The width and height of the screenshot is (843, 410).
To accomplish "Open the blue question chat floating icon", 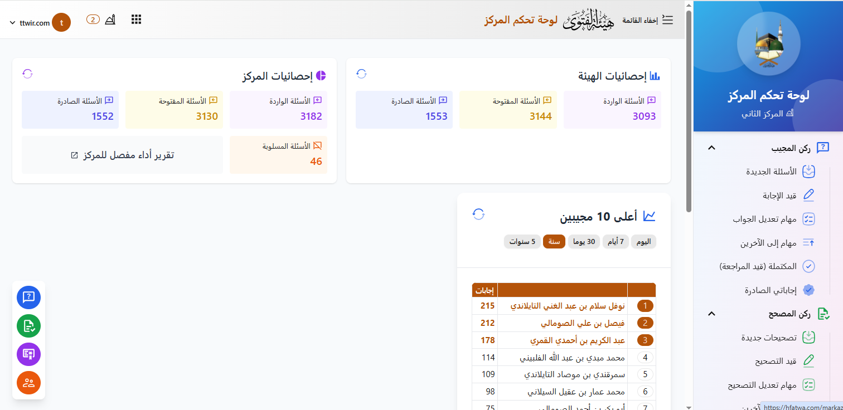I will (x=28, y=297).
